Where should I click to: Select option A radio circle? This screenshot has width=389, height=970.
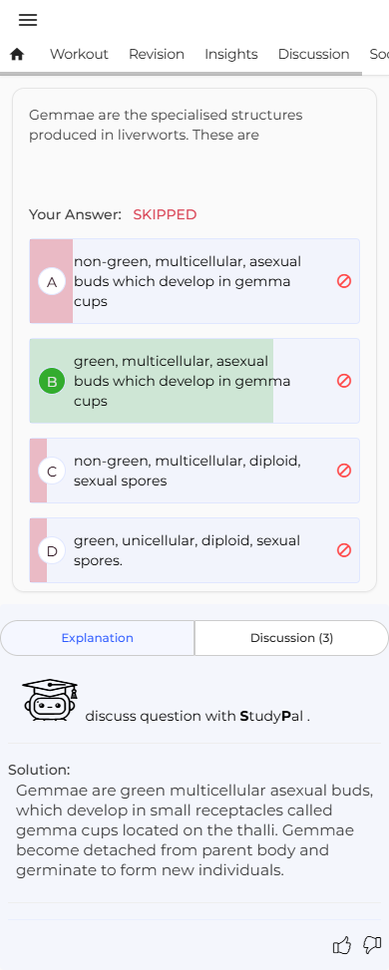point(52,282)
